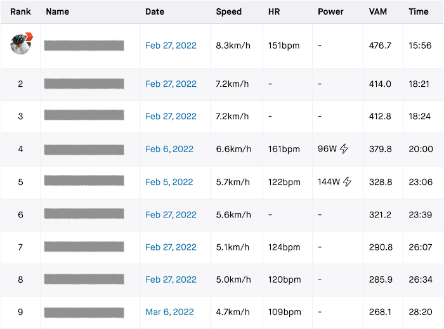Click lightning icon next to 144W
This screenshot has height=329, width=444.
coord(348,182)
